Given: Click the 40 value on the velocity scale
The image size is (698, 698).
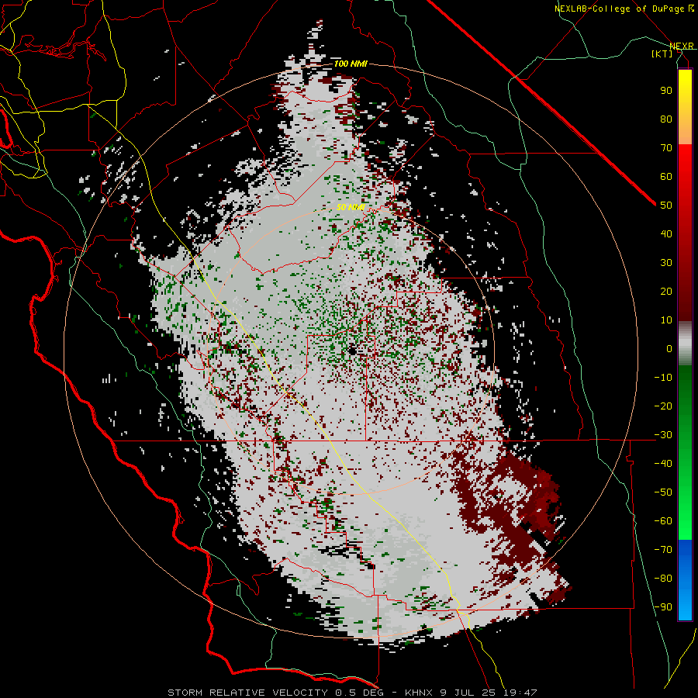Looking at the screenshot, I should point(666,233).
